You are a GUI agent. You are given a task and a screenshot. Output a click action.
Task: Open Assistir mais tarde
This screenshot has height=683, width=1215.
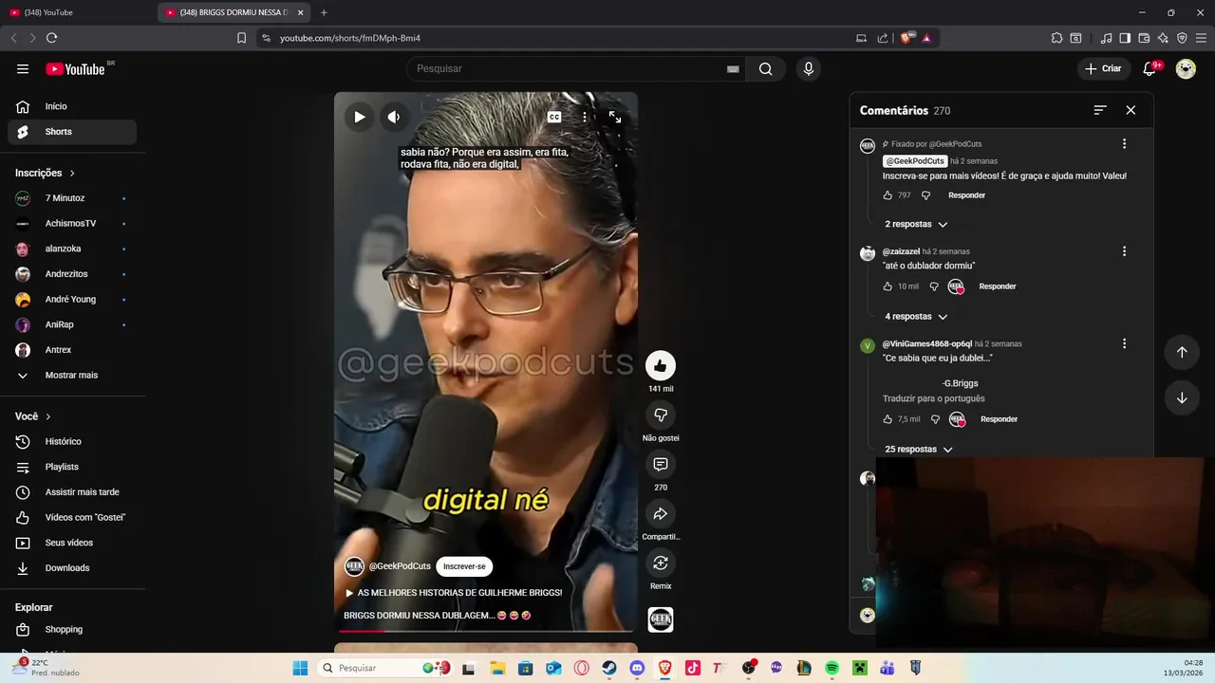coord(72,492)
